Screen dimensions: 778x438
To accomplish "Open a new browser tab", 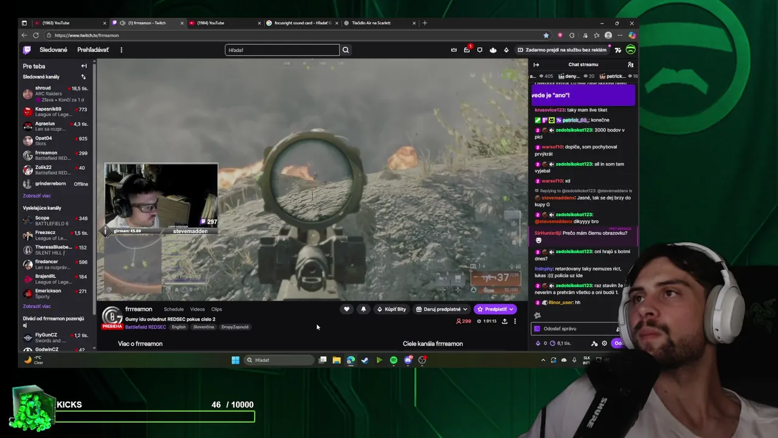I will (x=425, y=23).
